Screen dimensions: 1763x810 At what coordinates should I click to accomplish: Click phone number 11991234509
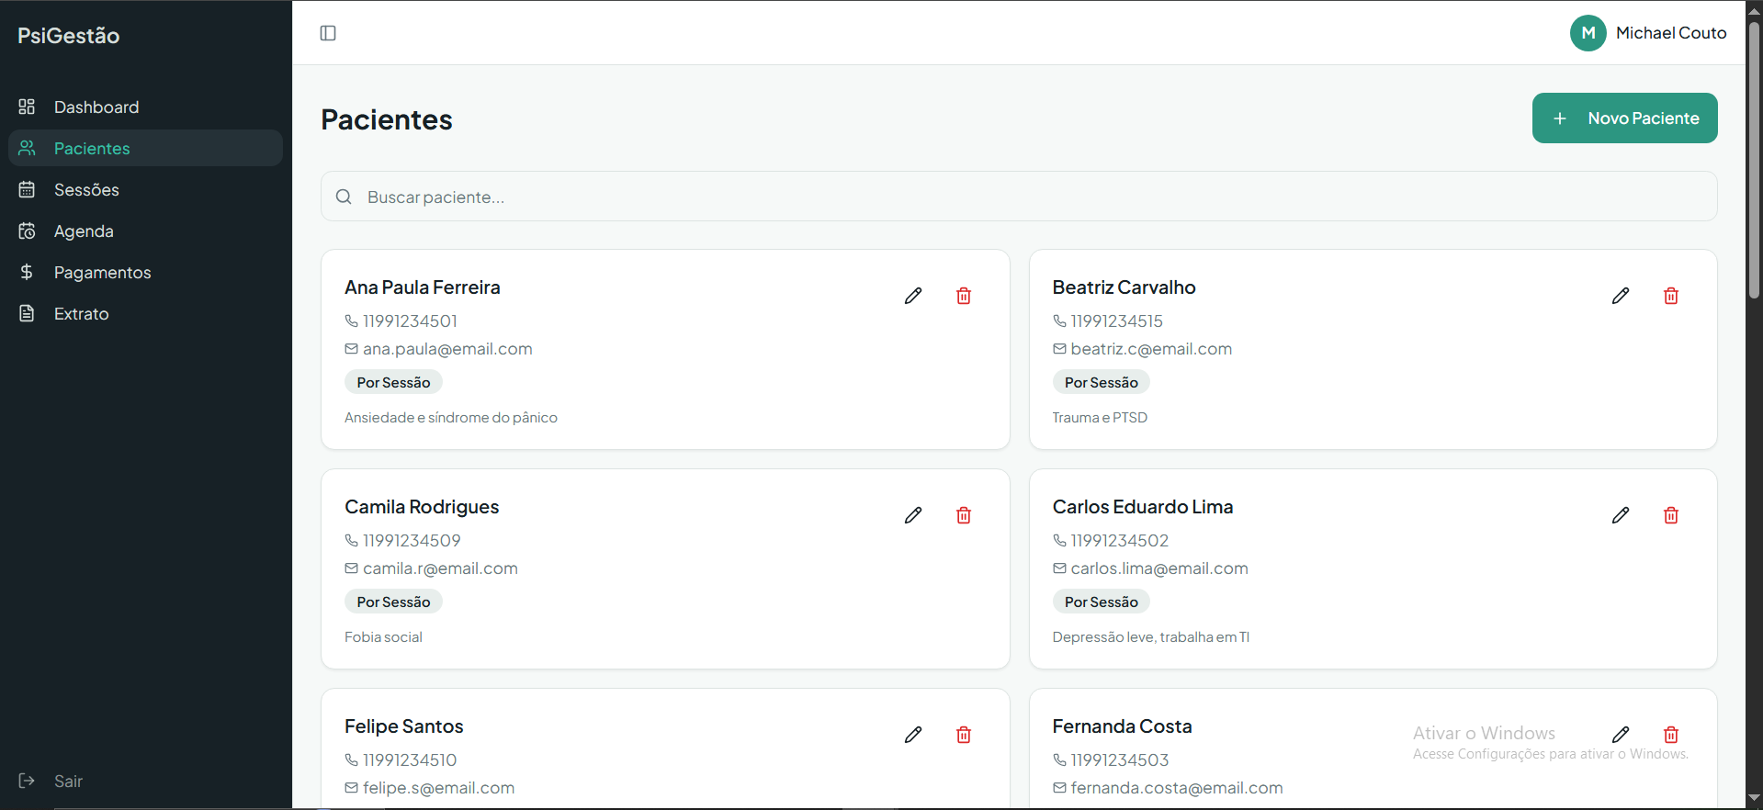(412, 541)
